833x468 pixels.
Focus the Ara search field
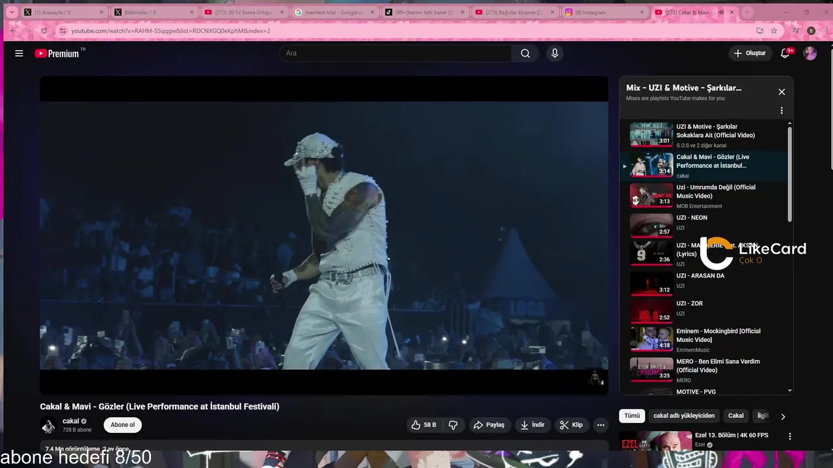coord(396,53)
